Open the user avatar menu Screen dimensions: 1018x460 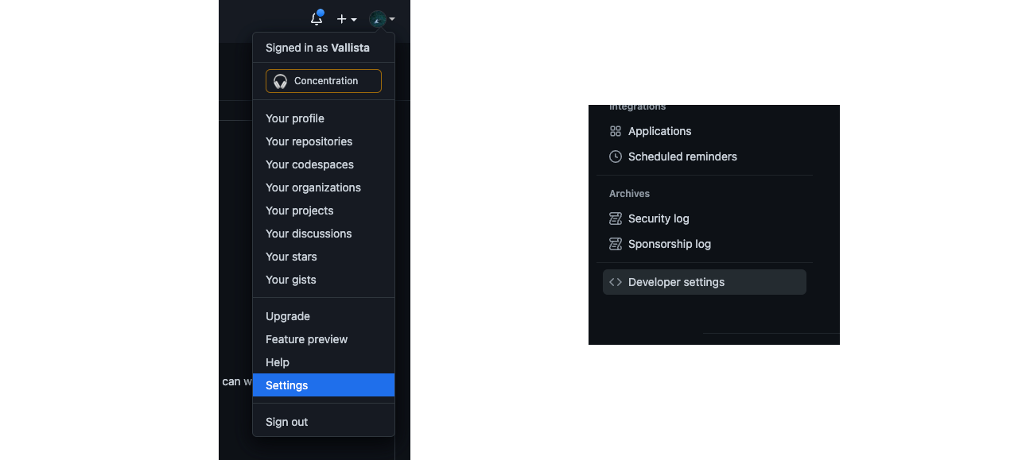[382, 19]
